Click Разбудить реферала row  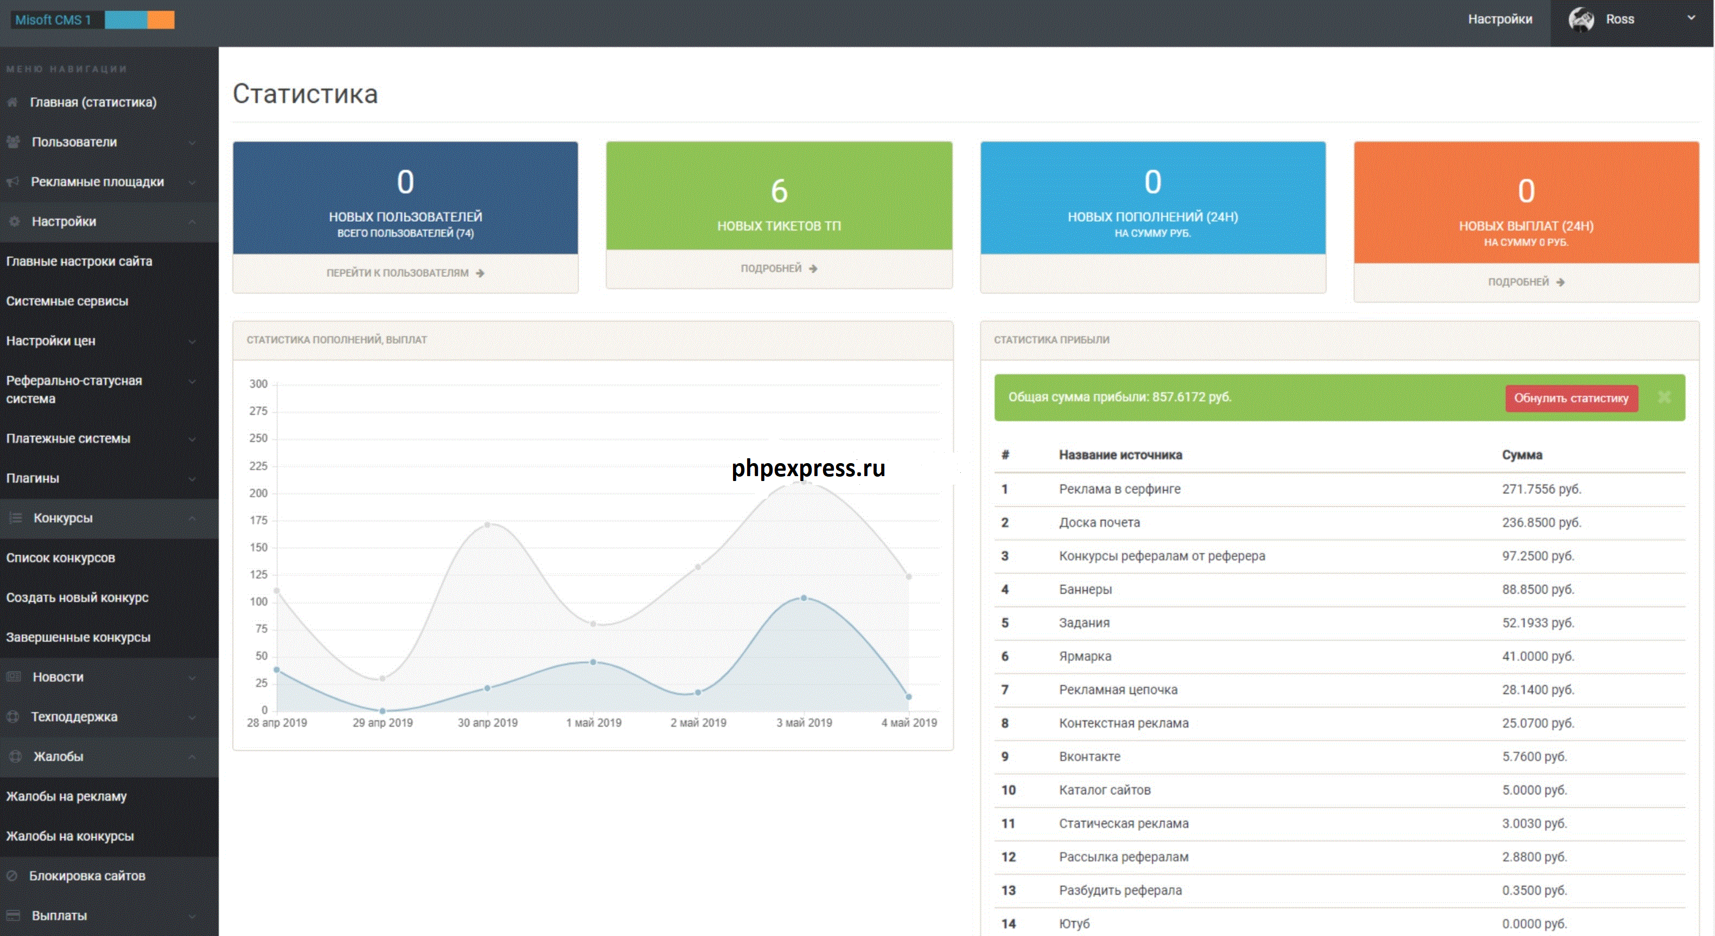pos(1340,891)
